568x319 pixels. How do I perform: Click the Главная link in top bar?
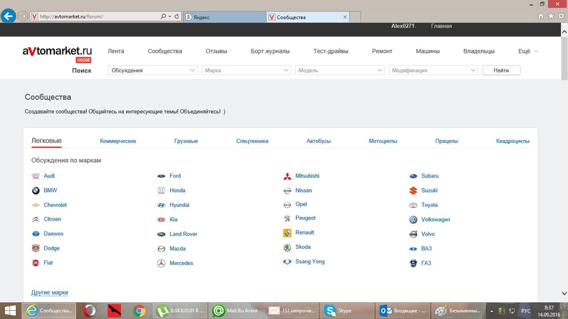[x=441, y=26]
